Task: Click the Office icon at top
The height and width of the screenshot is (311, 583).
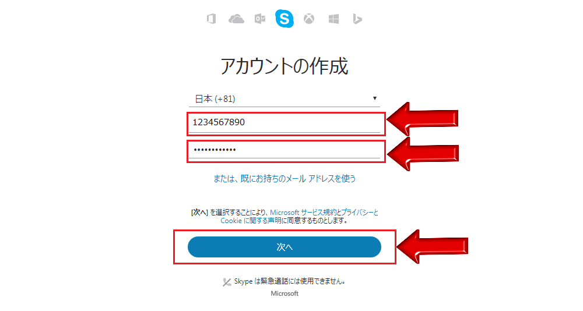Action: pyautogui.click(x=211, y=19)
